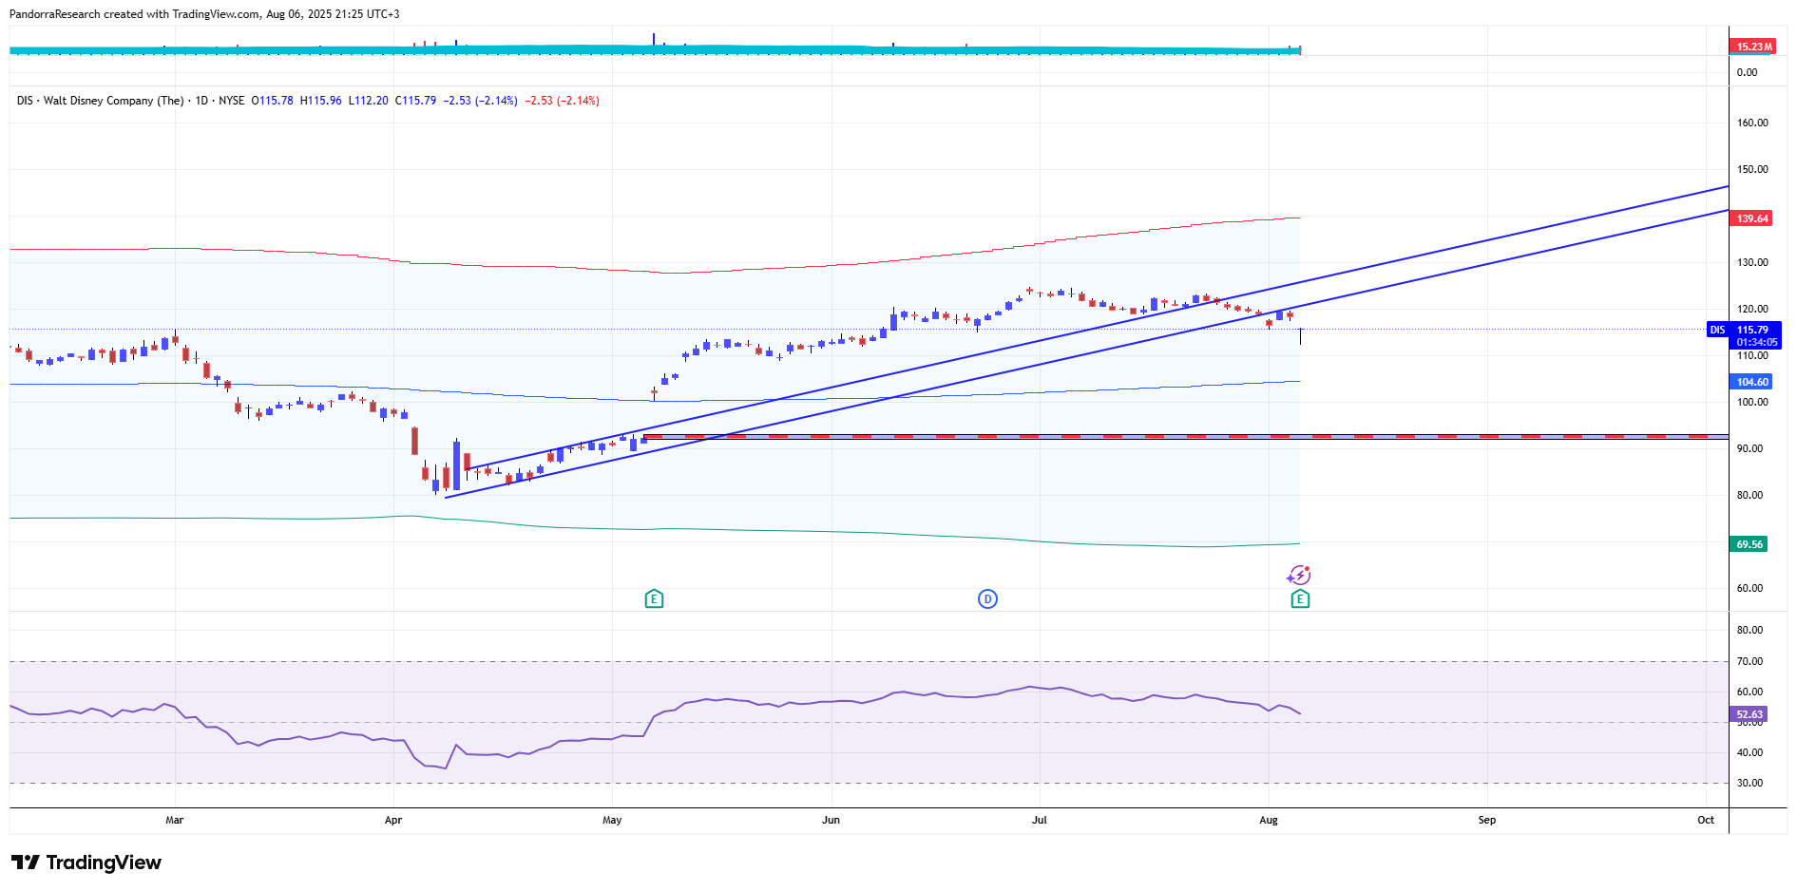
Task: Click the Jul label on time axis
Action: (1040, 820)
